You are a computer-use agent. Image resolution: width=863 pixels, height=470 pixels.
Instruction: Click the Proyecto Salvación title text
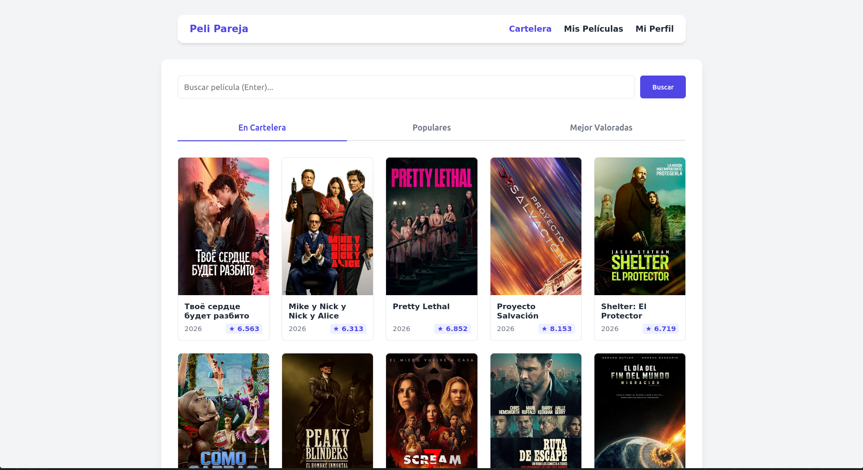518,311
